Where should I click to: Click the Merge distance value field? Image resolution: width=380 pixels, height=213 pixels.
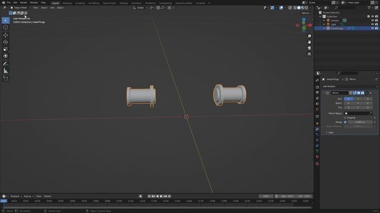pyautogui.click(x=360, y=122)
